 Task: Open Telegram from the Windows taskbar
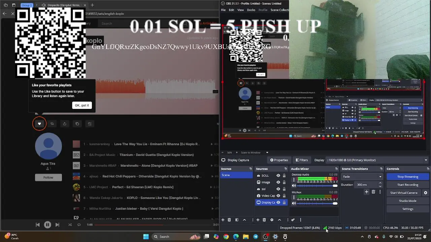pyautogui.click(x=256, y=237)
